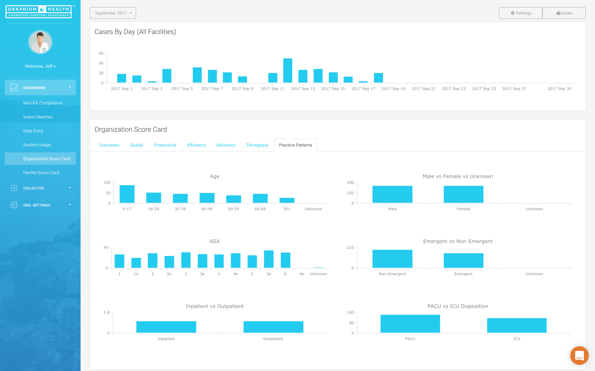
Task: Open Import Batches in sidebar
Action: [38, 117]
